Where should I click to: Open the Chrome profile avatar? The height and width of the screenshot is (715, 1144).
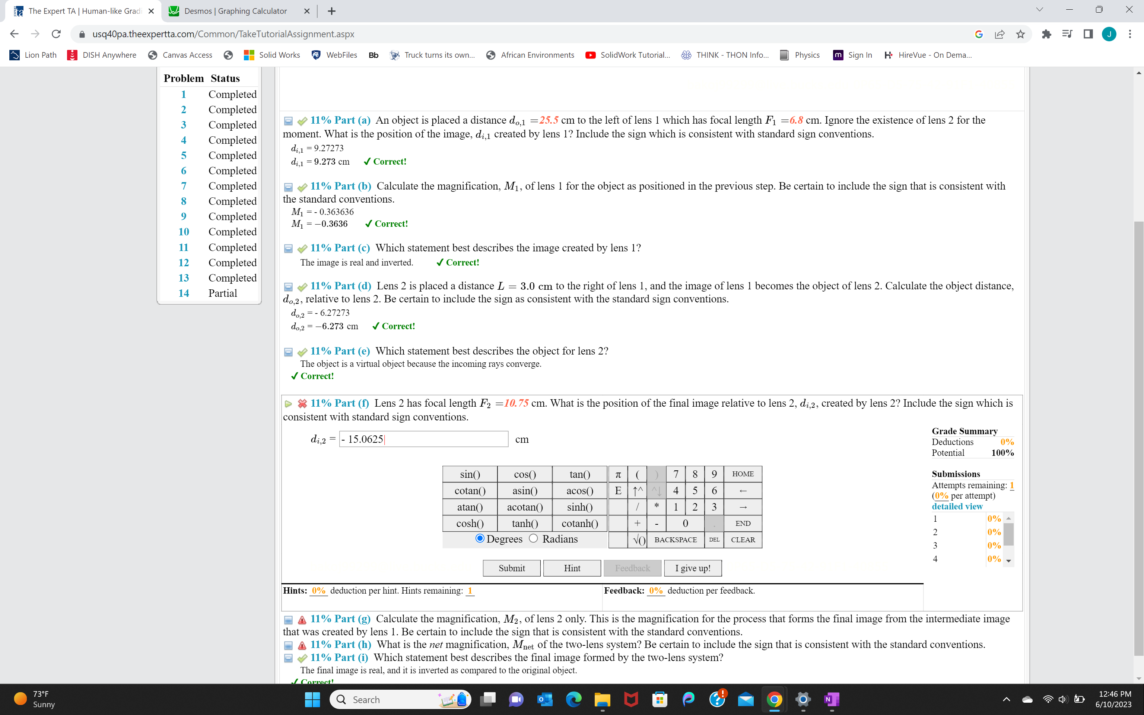1109,34
